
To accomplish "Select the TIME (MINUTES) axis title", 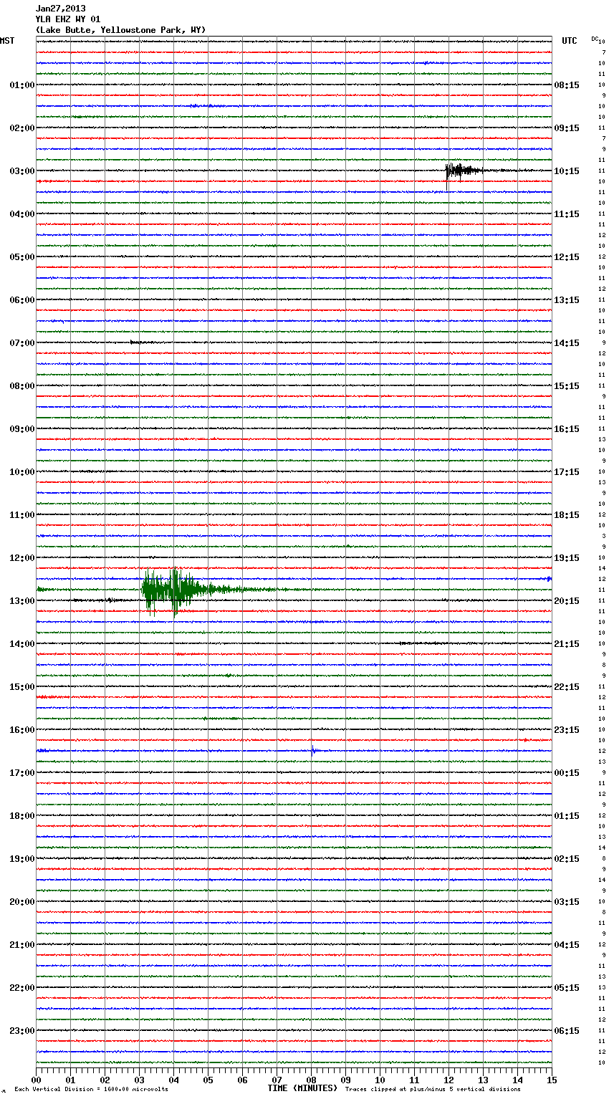I will (x=302, y=1088).
